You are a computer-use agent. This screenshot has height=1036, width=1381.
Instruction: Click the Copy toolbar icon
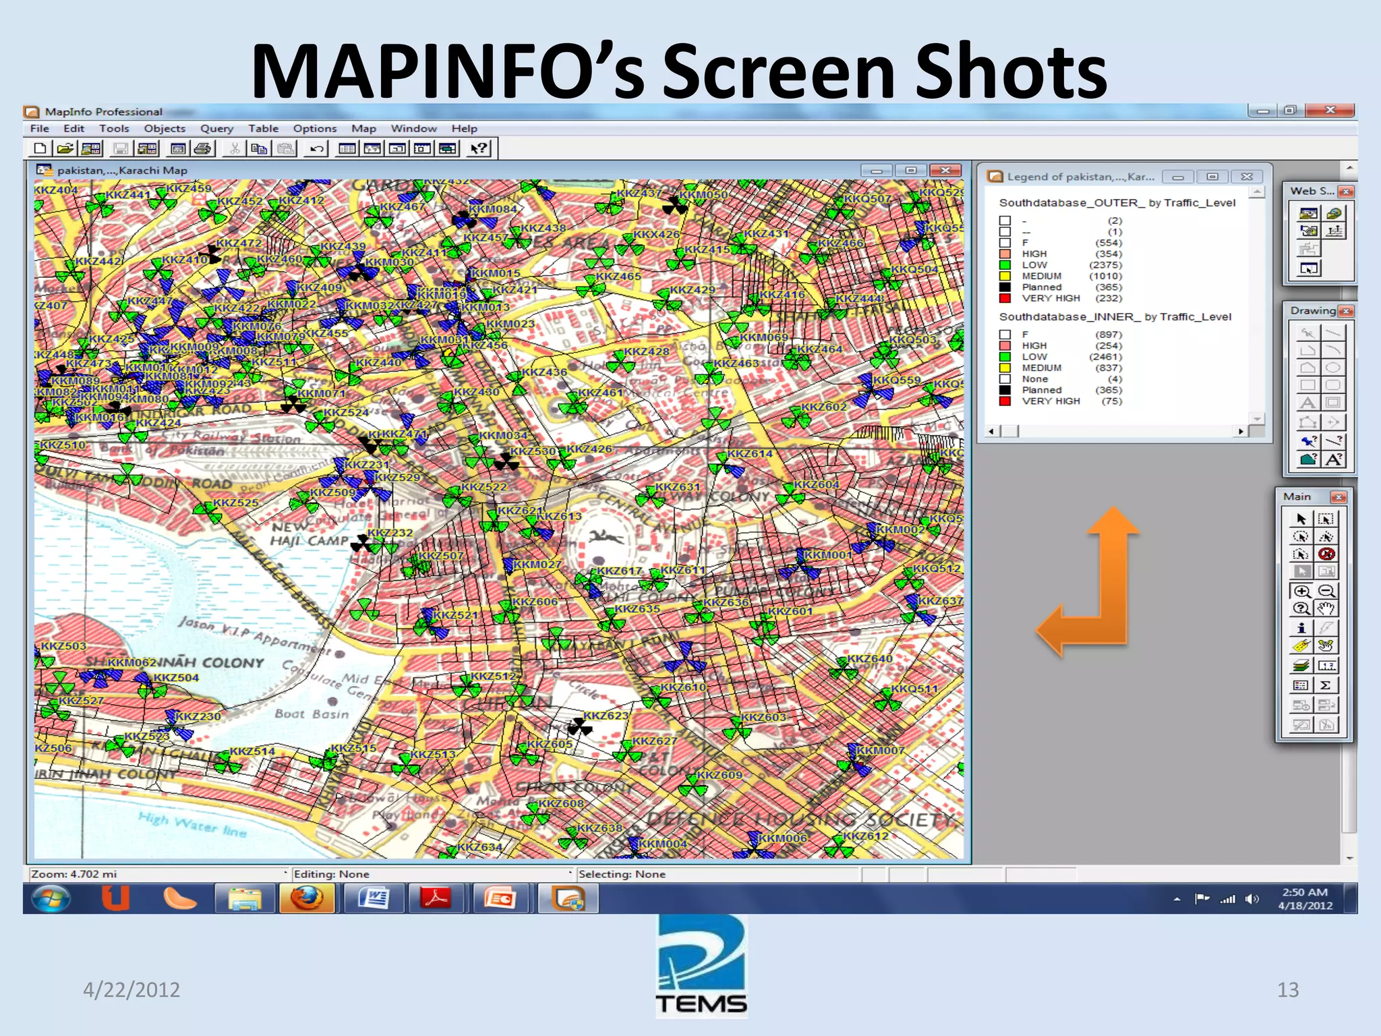259,148
